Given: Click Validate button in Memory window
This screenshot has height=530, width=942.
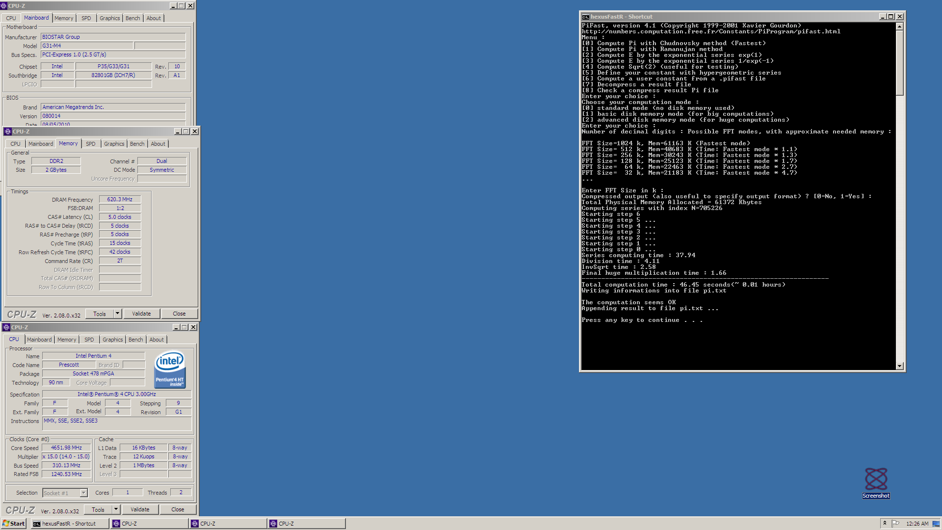Looking at the screenshot, I should 141,314.
